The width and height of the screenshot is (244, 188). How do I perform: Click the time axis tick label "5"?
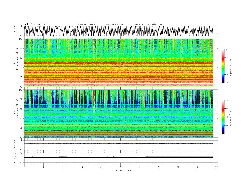[x=120, y=167]
